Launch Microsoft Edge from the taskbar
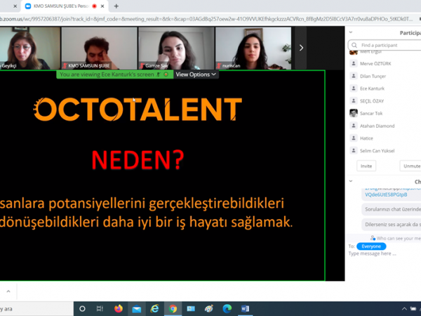421x316 pixels. tap(227, 309)
